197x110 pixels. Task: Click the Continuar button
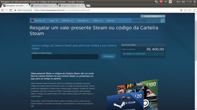(108, 56)
